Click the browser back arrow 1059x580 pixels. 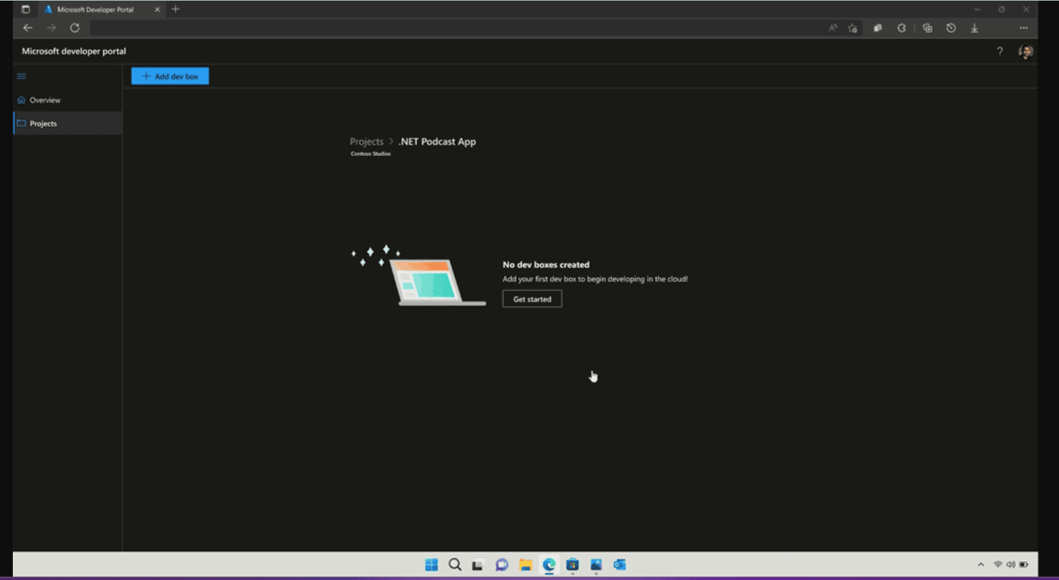(28, 28)
